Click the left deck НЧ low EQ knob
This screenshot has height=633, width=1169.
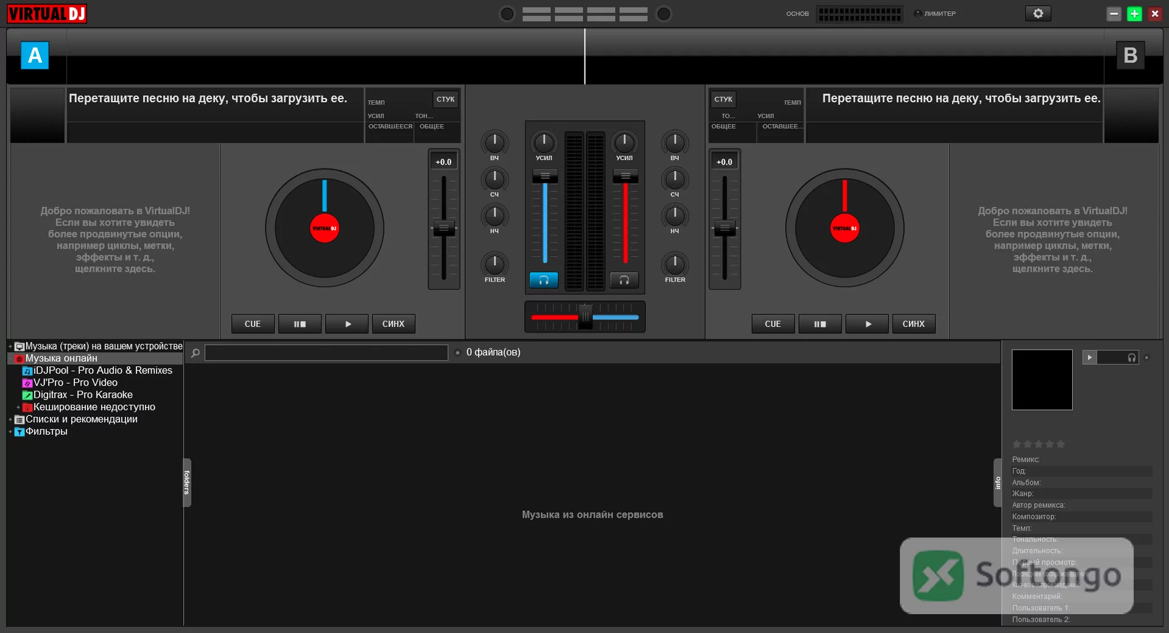coord(494,215)
